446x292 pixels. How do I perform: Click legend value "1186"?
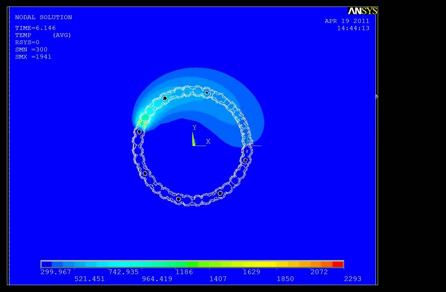pos(184,272)
